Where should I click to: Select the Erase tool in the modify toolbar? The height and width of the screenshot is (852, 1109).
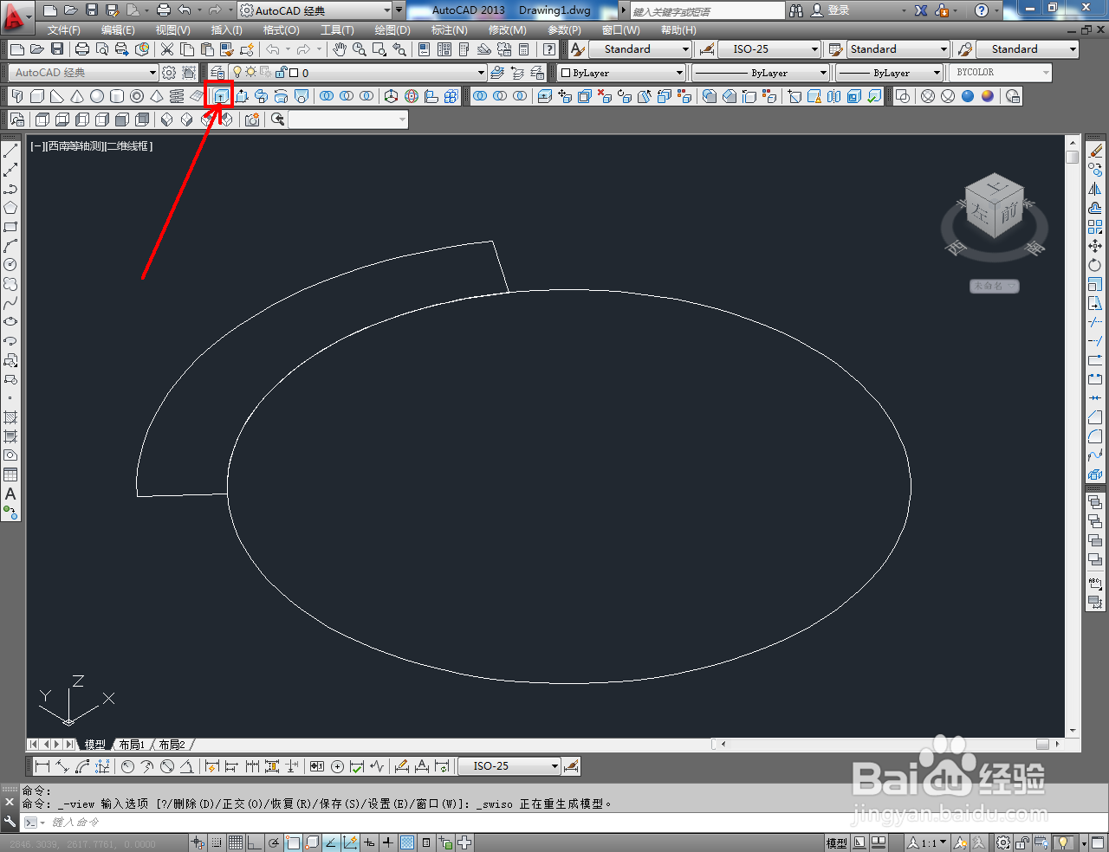1095,151
